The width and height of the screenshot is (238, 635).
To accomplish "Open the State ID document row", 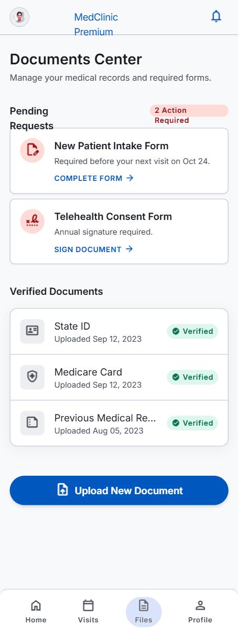I will [x=119, y=332].
